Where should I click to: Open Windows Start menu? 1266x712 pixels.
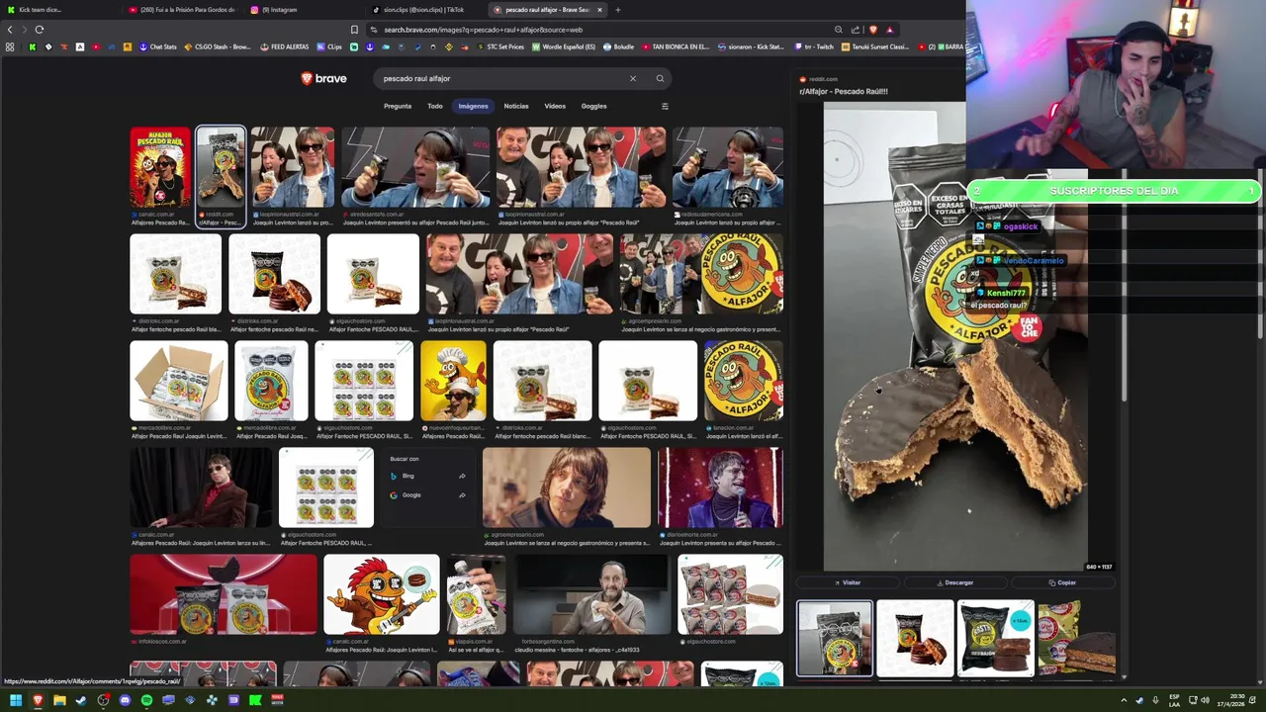point(16,700)
